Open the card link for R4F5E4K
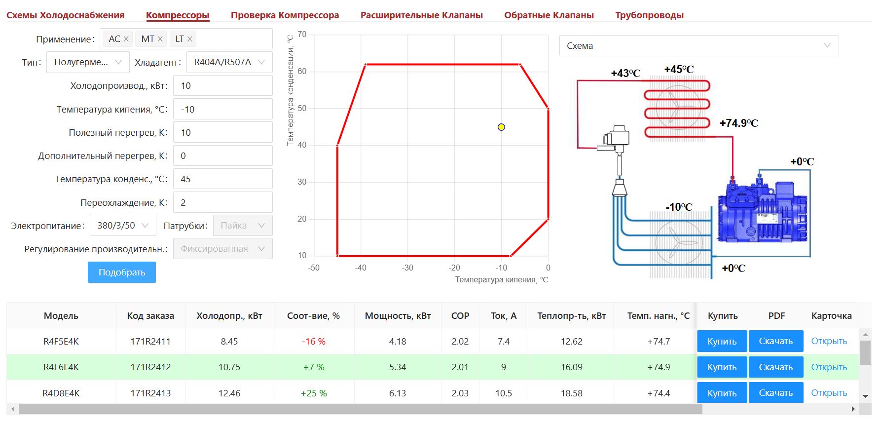 click(829, 341)
